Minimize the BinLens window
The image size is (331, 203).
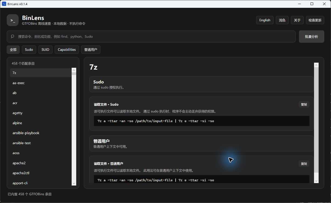(299, 4)
